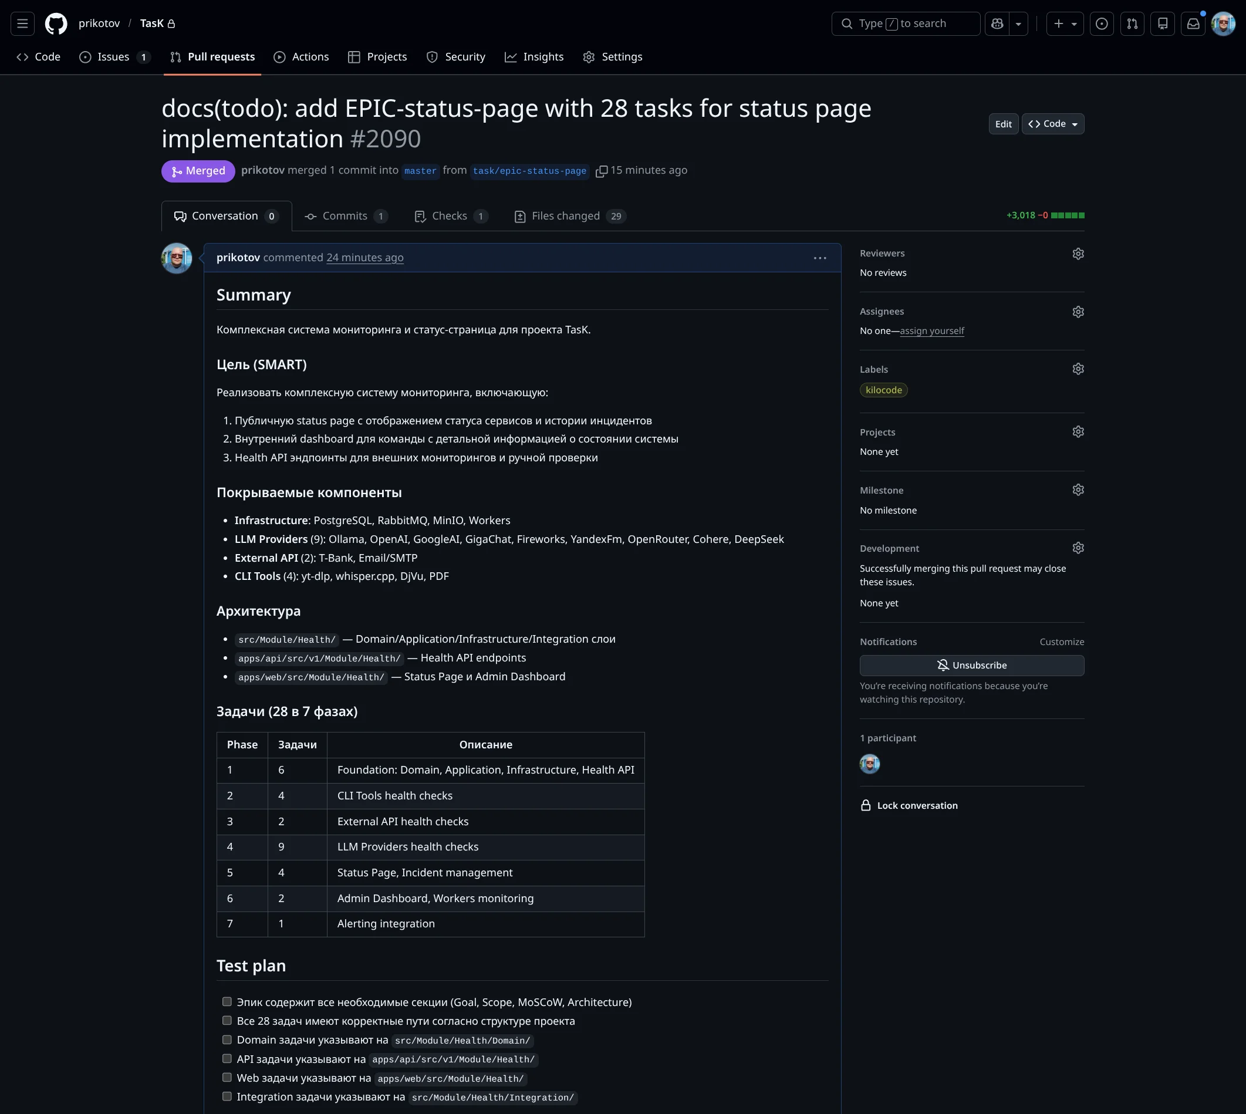
Task: Open the hamburger navigation menu
Action: [23, 23]
